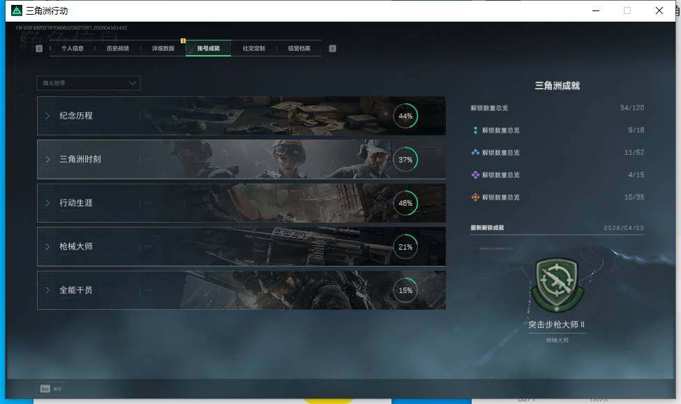Viewport: 681px width, 404px height.
Task: Click the 行动生涯 row title
Action: (x=76, y=203)
